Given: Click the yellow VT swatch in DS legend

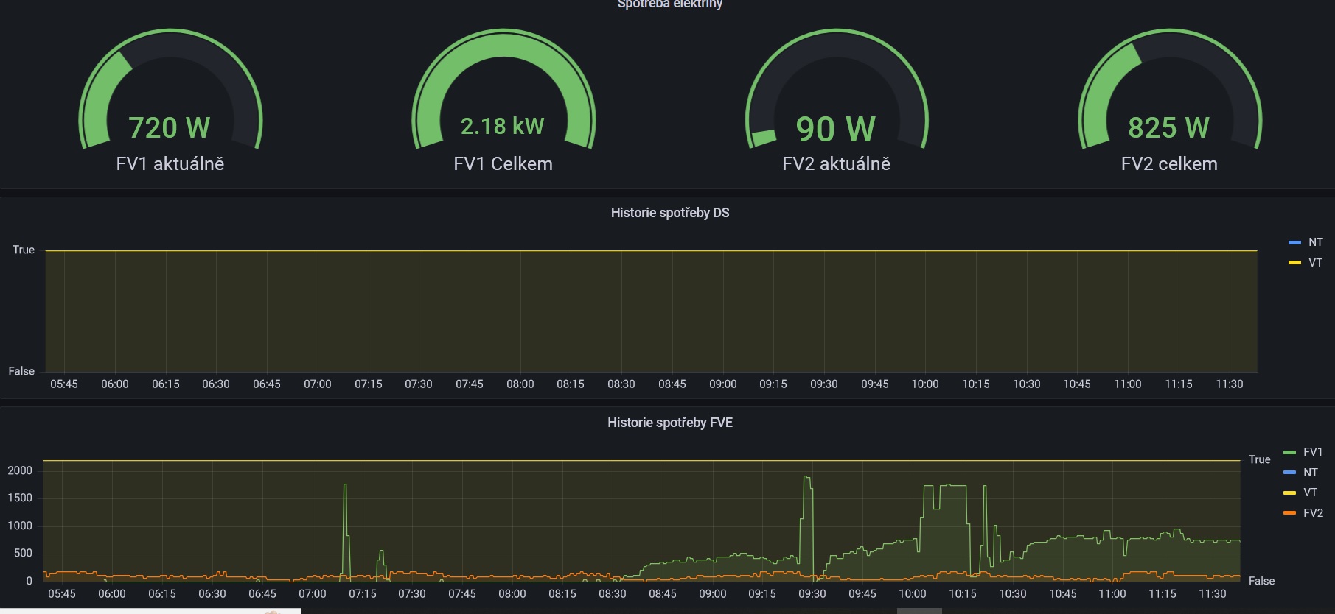Looking at the screenshot, I should 1294,263.
